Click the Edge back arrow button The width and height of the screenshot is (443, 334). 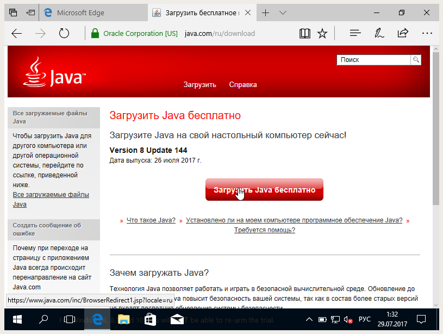click(17, 34)
